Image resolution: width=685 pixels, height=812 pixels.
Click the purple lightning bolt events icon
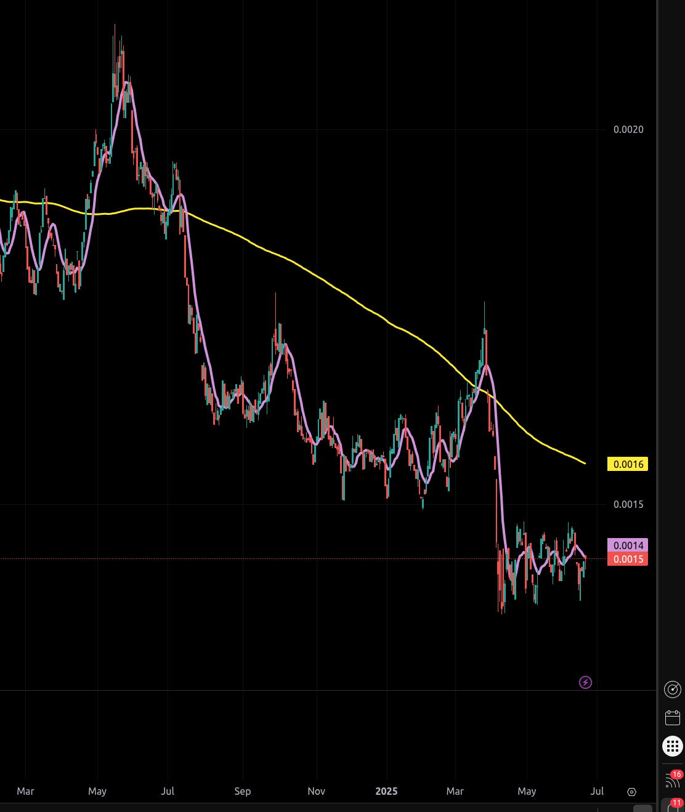585,682
